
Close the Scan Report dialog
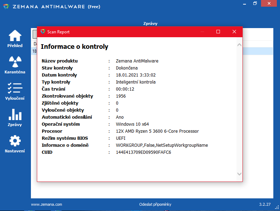tap(234, 32)
